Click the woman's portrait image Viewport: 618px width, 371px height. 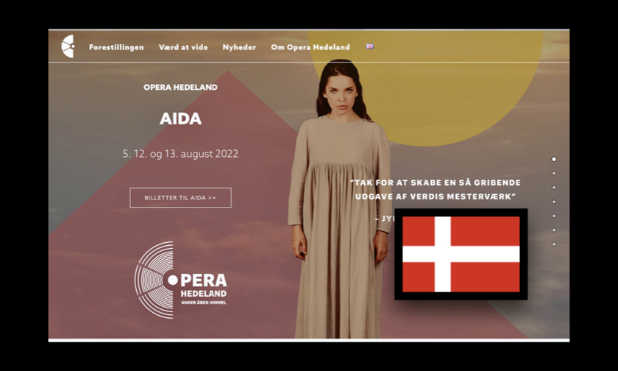pyautogui.click(x=340, y=199)
